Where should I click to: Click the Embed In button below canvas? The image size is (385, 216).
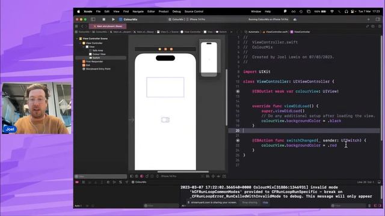coord(224,176)
